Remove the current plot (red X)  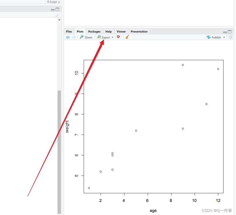click(x=119, y=37)
